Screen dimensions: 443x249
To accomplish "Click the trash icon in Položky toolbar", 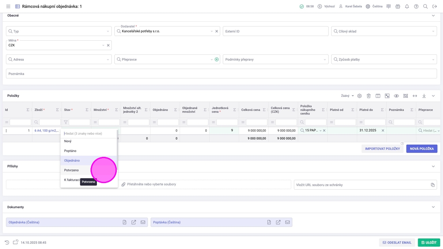I will point(369,96).
